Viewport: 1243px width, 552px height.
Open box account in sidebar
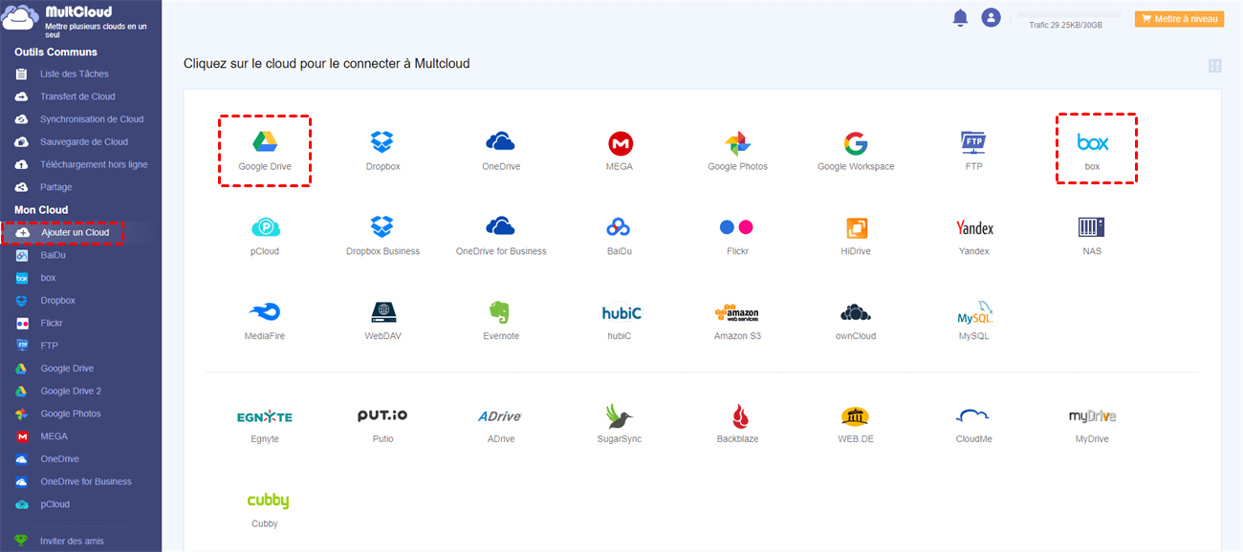(x=48, y=278)
